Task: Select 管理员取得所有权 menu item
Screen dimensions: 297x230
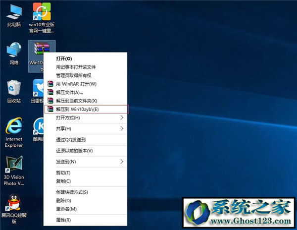Action: [x=75, y=75]
